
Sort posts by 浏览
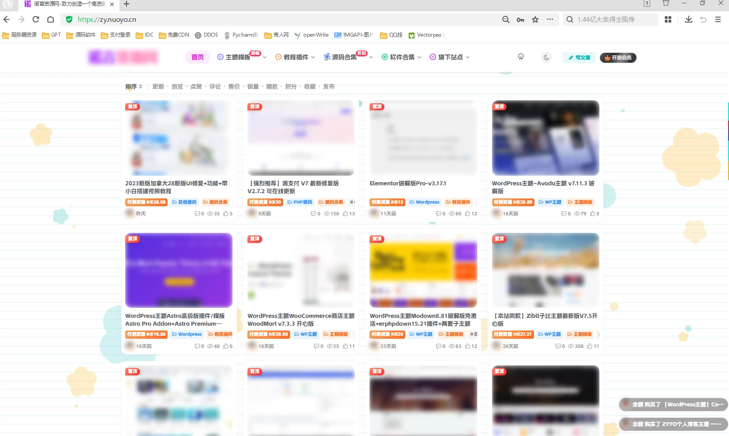[x=177, y=87]
